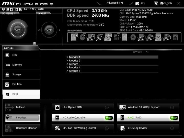Close the BIOS with the X icon
This screenshot has height=138, width=184.
tap(179, 4)
